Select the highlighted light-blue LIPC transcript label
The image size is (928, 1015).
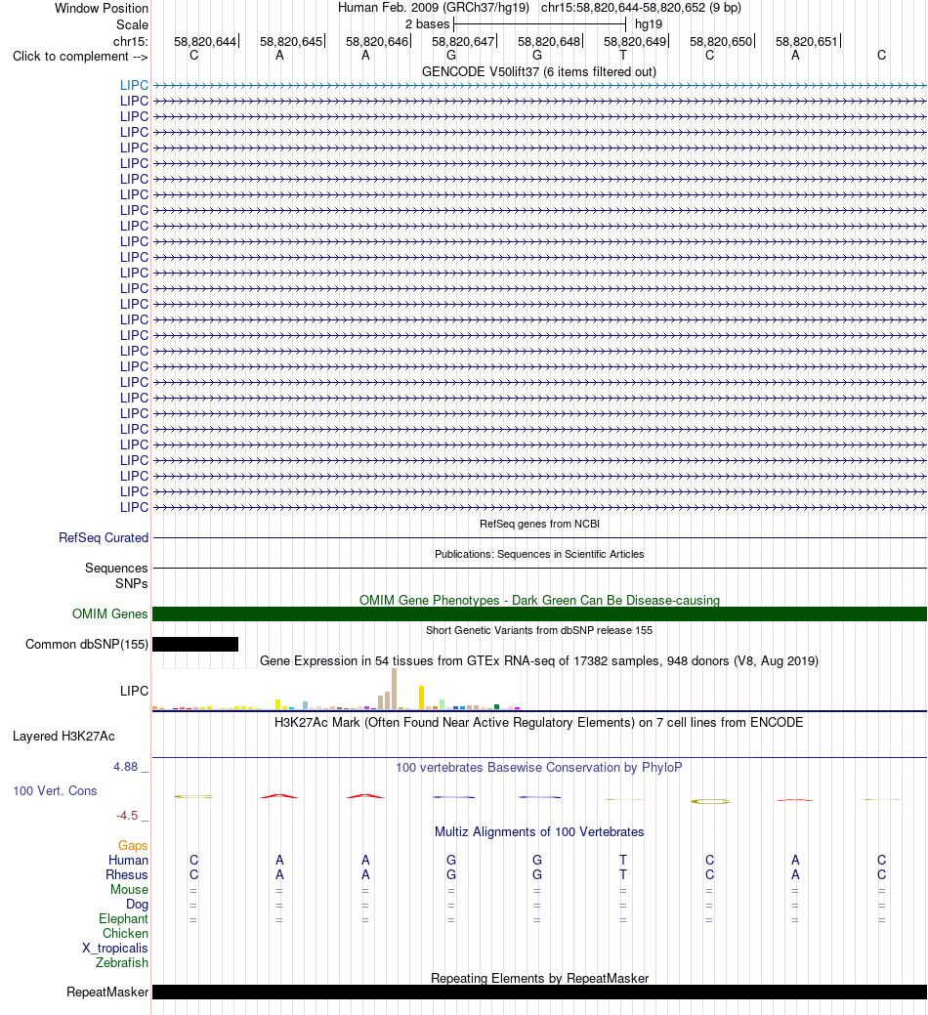[x=134, y=85]
